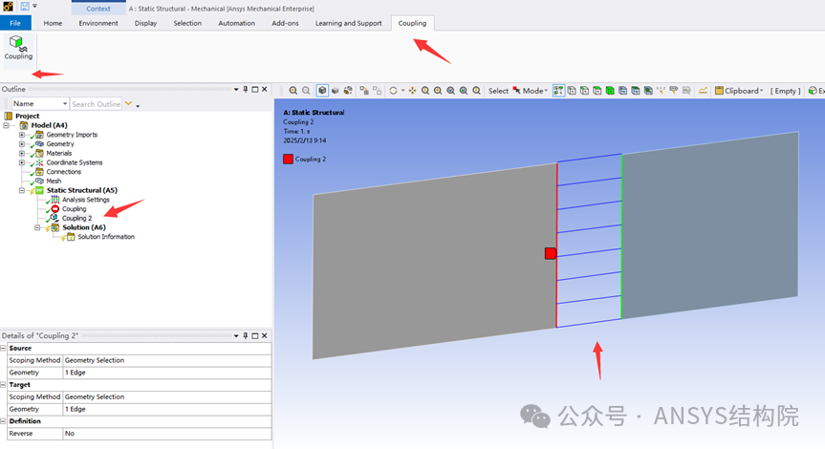Select the Coupling ribbon tab
The height and width of the screenshot is (449, 825).
point(412,23)
